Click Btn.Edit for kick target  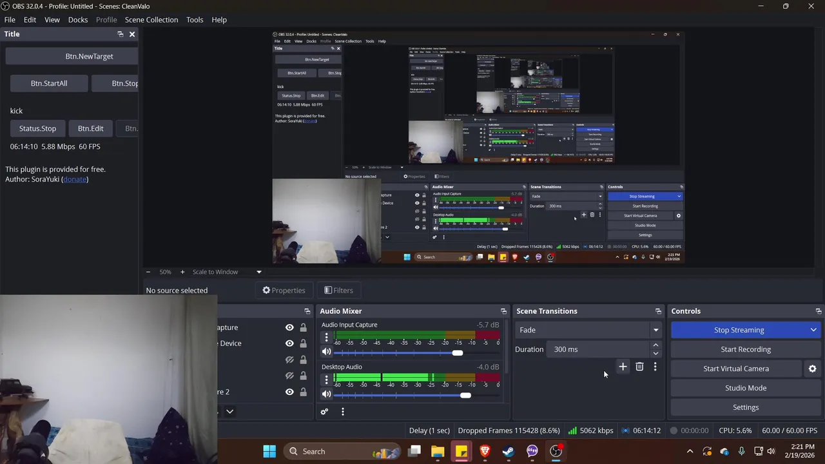[90, 128]
